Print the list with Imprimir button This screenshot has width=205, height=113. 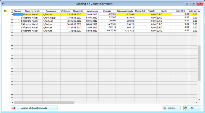(x=172, y=108)
